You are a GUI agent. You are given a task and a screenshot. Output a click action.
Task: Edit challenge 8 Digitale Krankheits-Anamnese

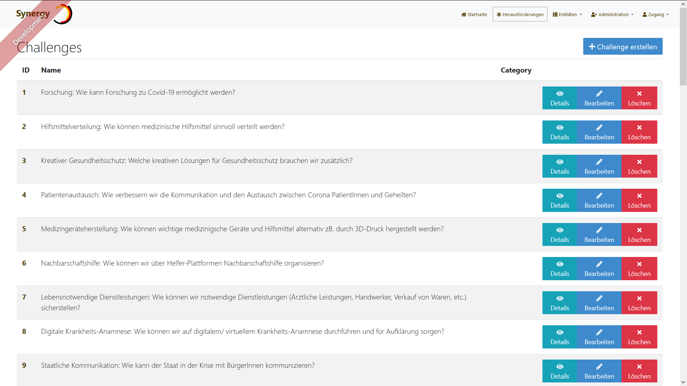coord(599,337)
